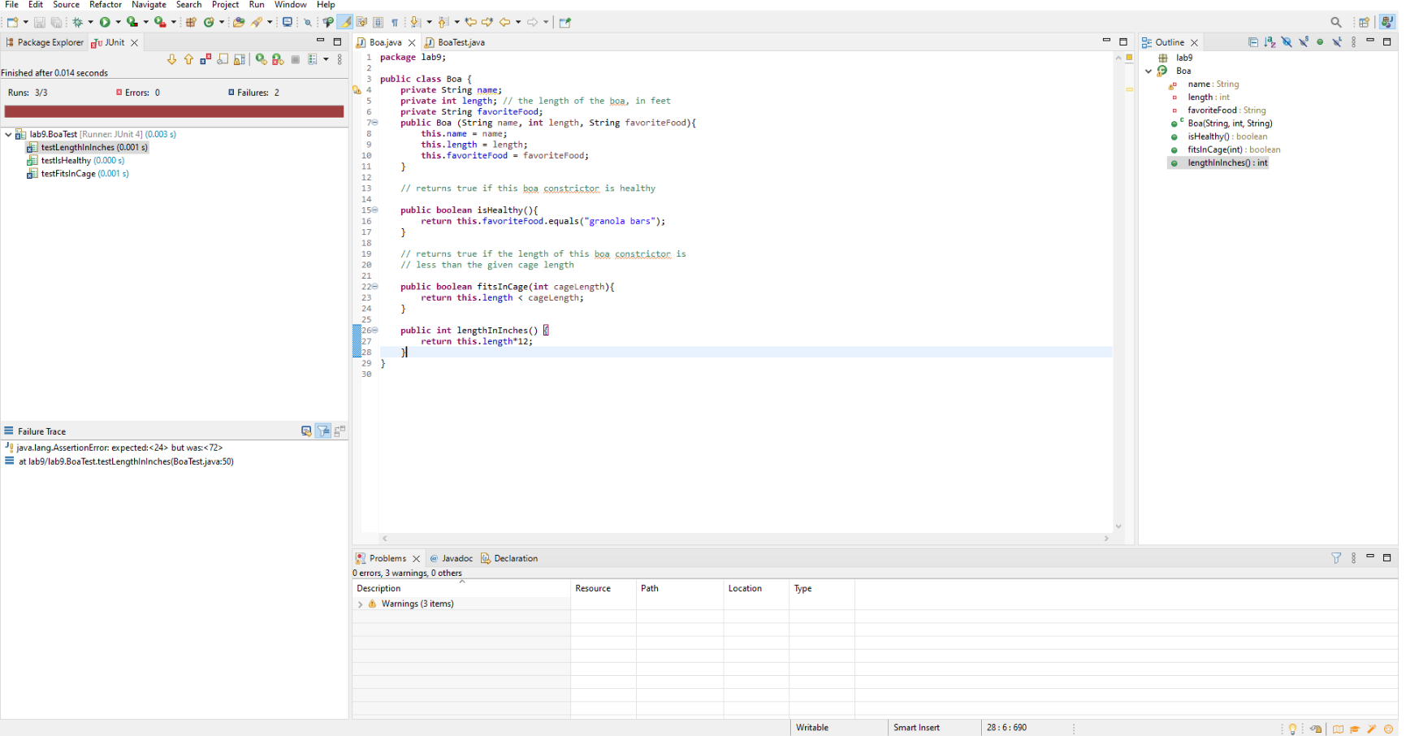Image resolution: width=1406 pixels, height=736 pixels.
Task: Open dropdown arrow next to Run button
Action: point(118,22)
